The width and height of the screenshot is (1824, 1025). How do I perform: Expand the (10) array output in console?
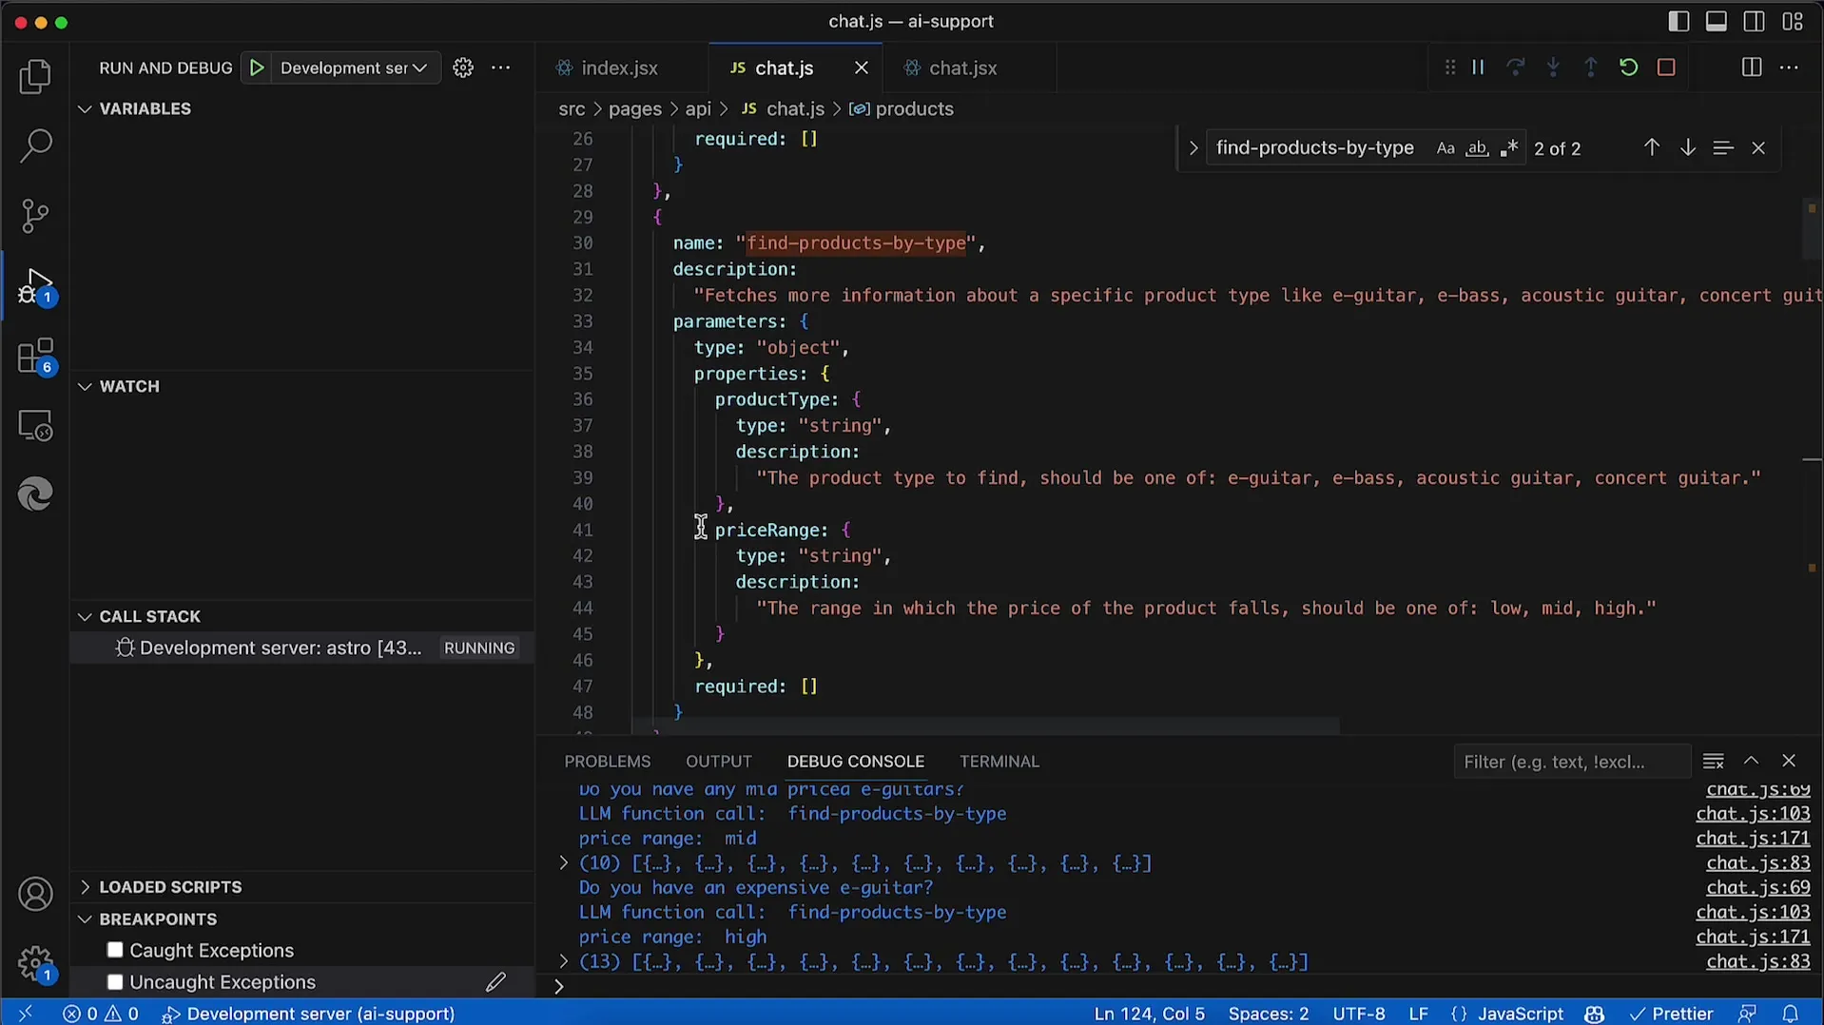[563, 863]
